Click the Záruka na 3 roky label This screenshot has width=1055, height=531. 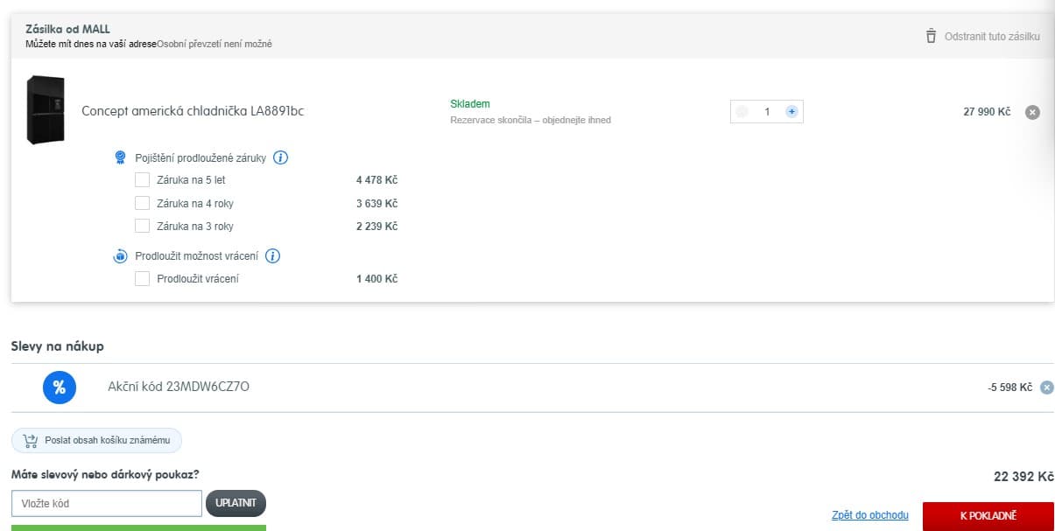click(195, 227)
